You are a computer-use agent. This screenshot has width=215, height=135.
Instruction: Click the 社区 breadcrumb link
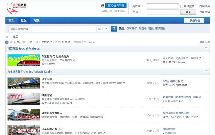pyautogui.click(x=15, y=37)
